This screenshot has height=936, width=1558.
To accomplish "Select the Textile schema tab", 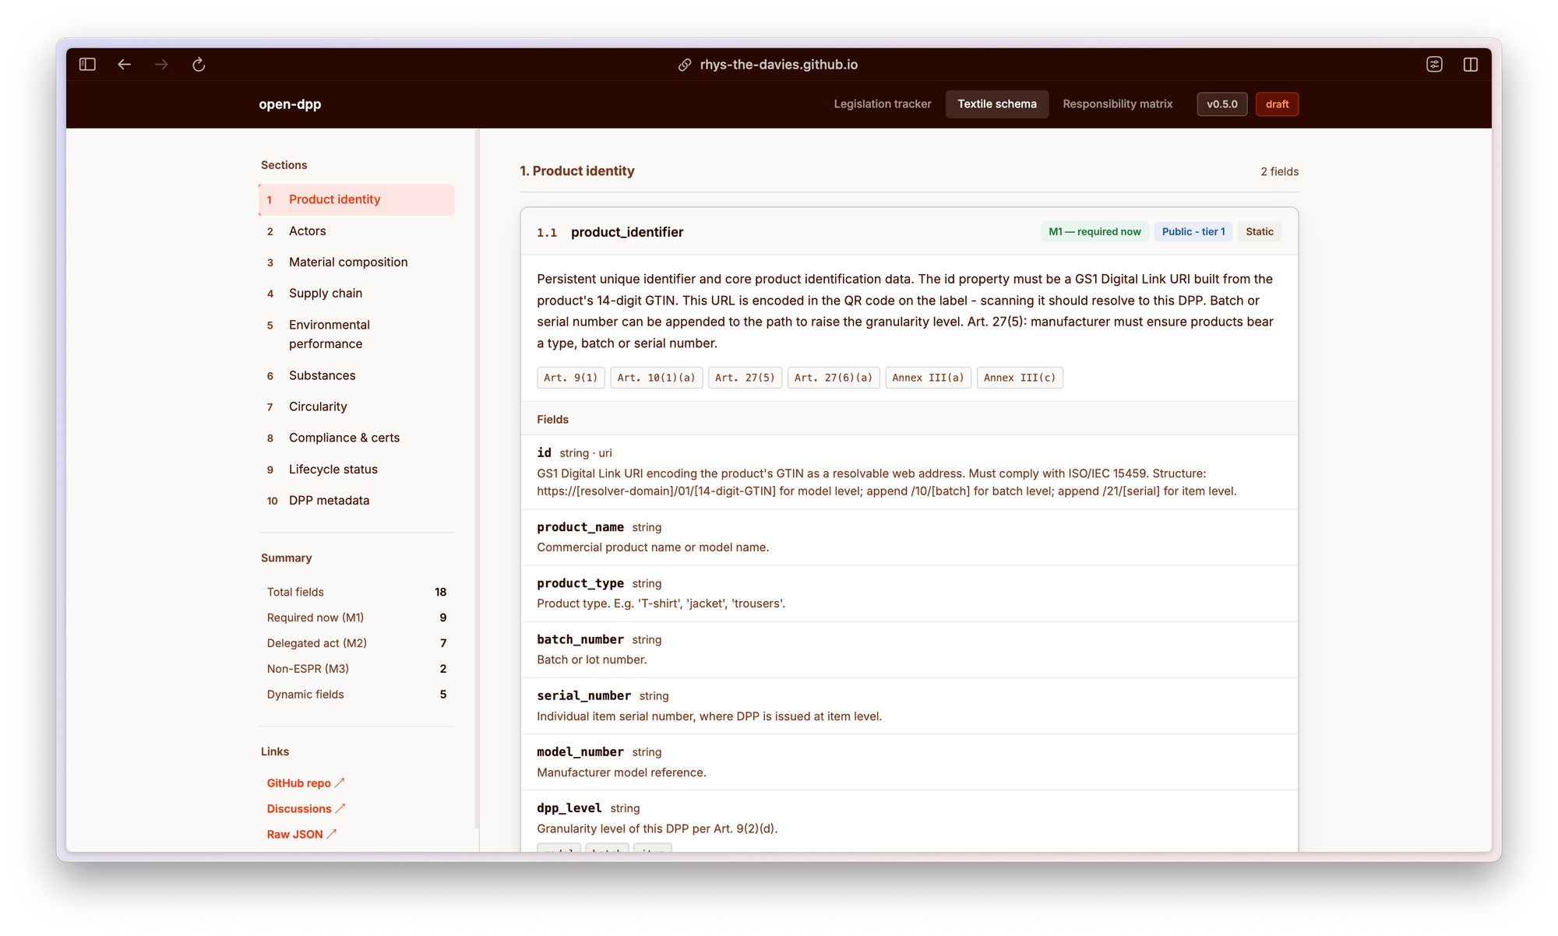I will click(x=996, y=104).
